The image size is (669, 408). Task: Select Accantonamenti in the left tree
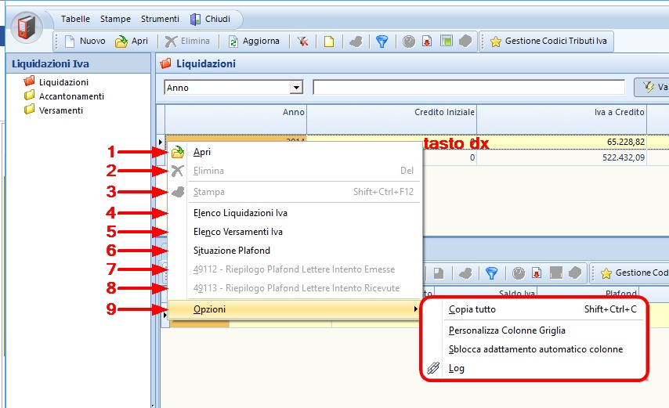(x=71, y=96)
